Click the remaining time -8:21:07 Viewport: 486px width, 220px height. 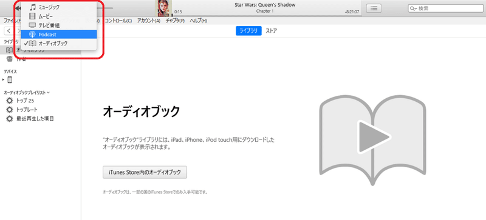(x=352, y=12)
